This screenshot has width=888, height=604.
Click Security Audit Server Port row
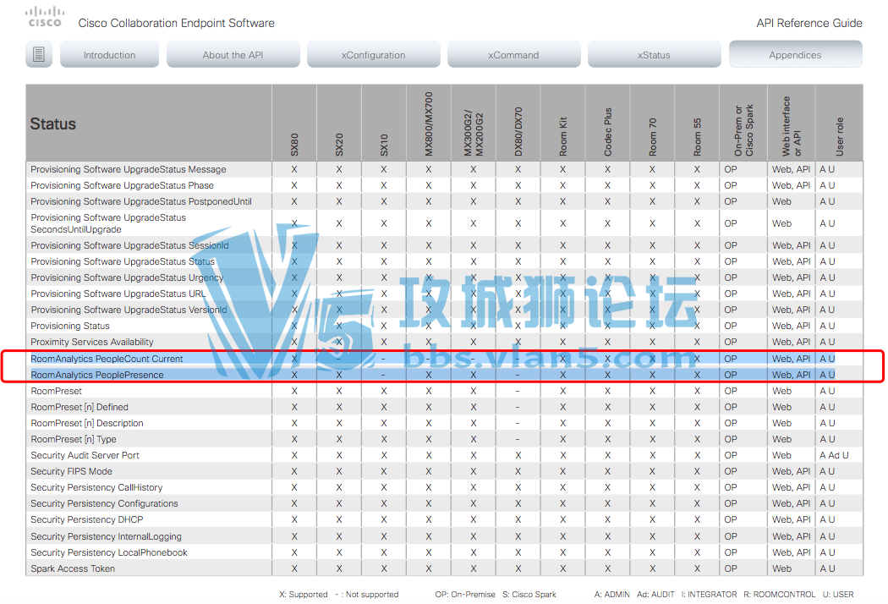[445, 456]
